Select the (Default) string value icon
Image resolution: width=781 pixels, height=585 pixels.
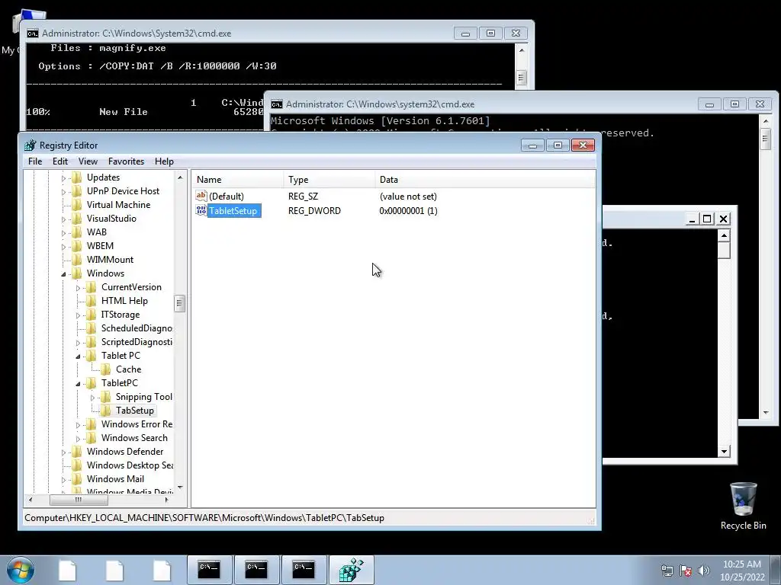[x=201, y=196]
